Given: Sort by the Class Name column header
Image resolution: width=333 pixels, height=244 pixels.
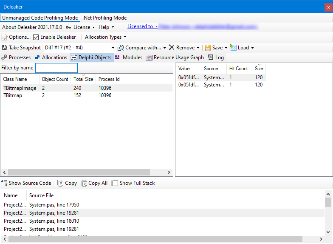Looking at the screenshot, I should click(x=20, y=79).
